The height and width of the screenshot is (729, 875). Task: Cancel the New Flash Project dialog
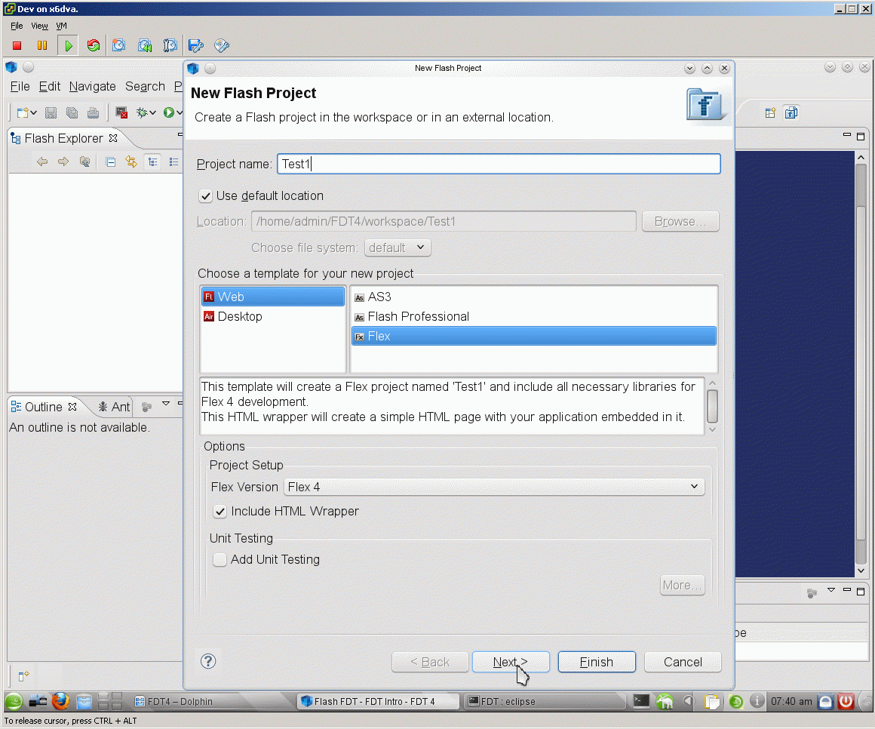(683, 662)
